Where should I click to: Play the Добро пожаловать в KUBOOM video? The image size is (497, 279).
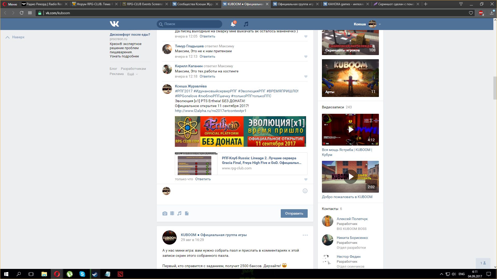click(x=350, y=177)
